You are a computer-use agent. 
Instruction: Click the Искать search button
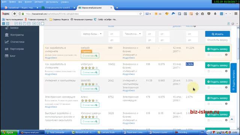coord(217,34)
